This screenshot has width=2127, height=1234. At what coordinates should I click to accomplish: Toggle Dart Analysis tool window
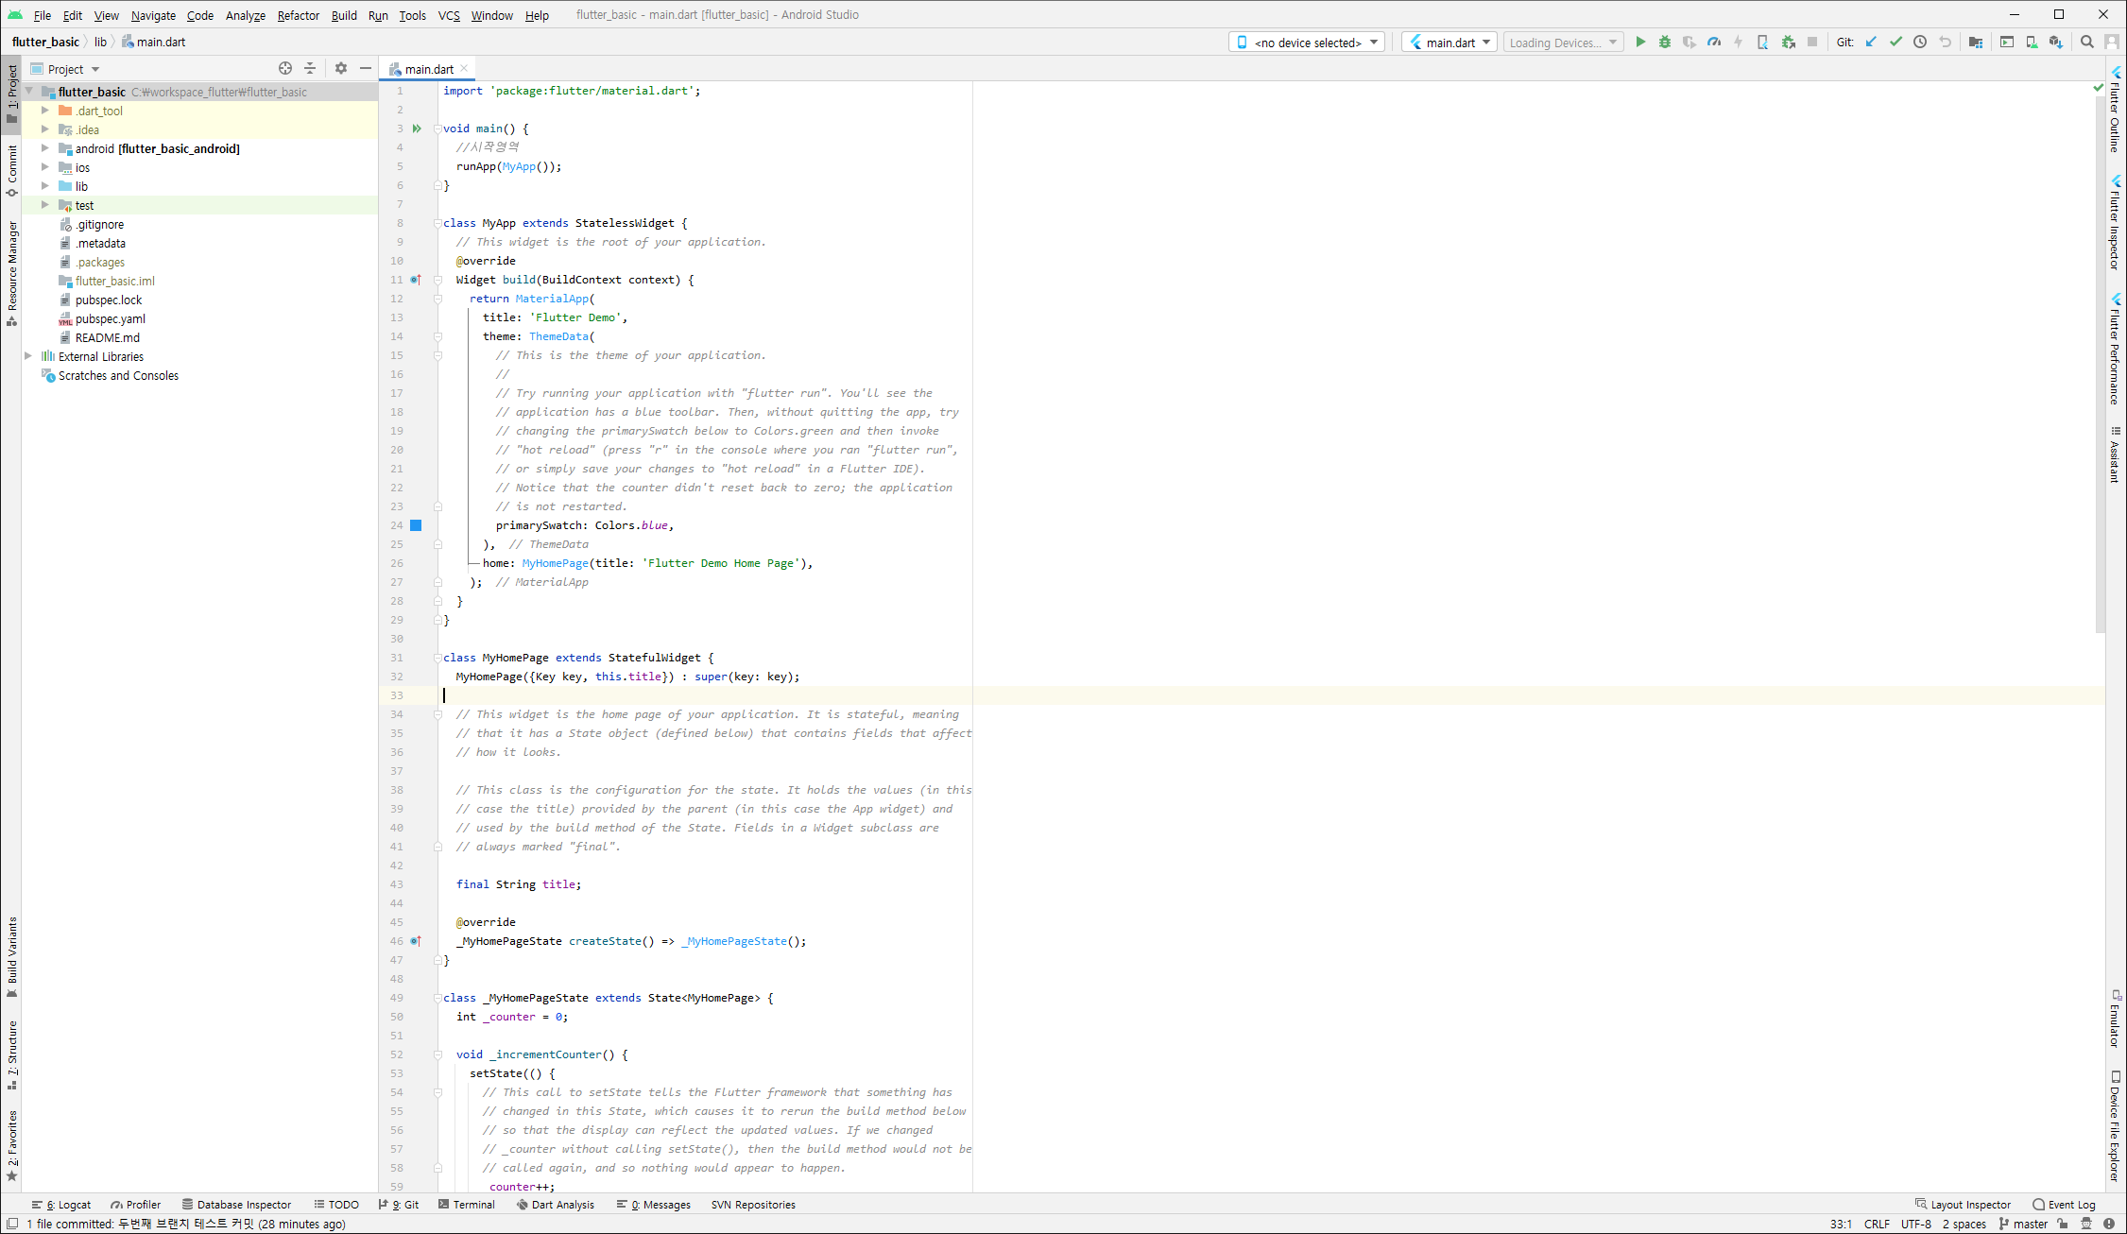[556, 1205]
